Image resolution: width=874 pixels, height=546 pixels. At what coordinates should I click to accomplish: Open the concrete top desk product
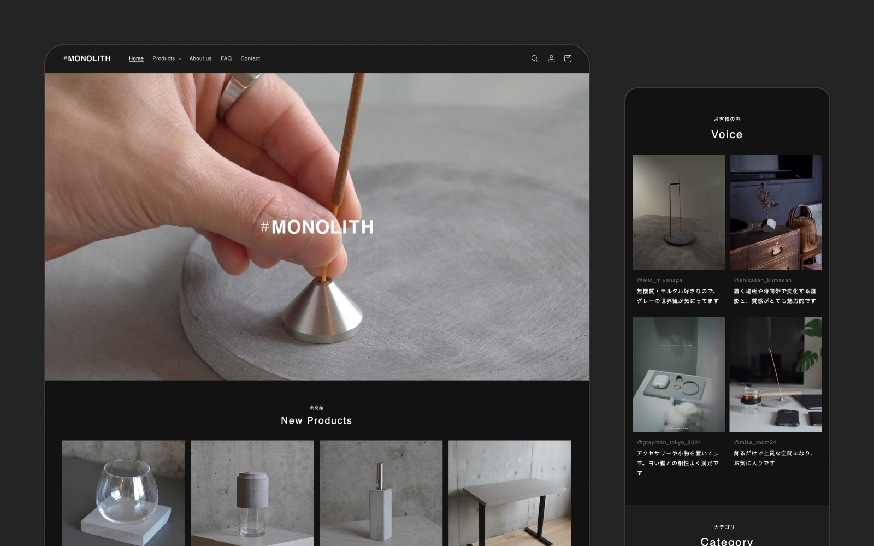510,493
